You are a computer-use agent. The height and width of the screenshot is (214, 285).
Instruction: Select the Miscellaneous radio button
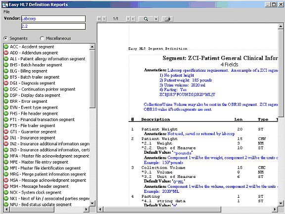point(42,38)
